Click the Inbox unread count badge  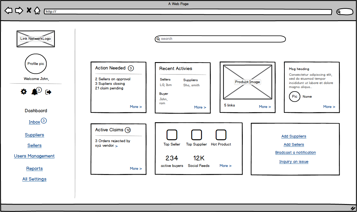pyautogui.click(x=43, y=121)
